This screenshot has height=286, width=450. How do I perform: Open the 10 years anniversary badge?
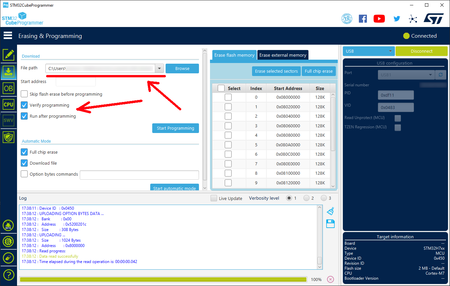coord(347,19)
